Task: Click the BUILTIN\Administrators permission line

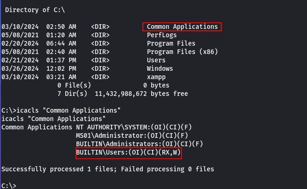Action: pos(140,144)
